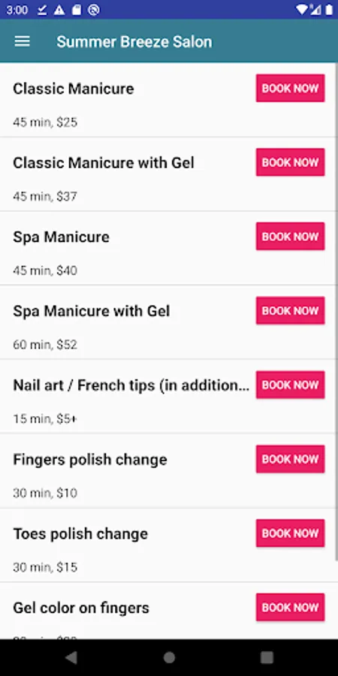Tap the Android home circle icon
Image resolution: width=338 pixels, height=676 pixels.
click(169, 657)
